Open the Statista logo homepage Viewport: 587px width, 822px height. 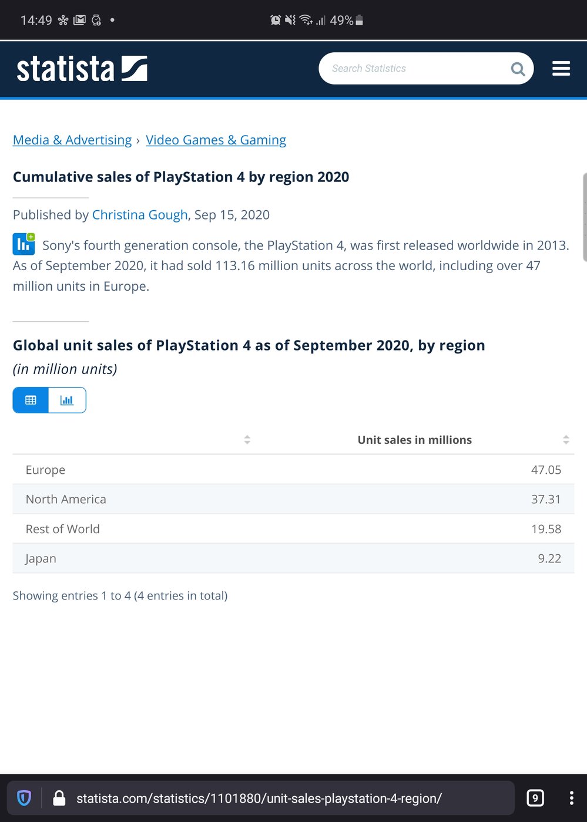coord(82,69)
